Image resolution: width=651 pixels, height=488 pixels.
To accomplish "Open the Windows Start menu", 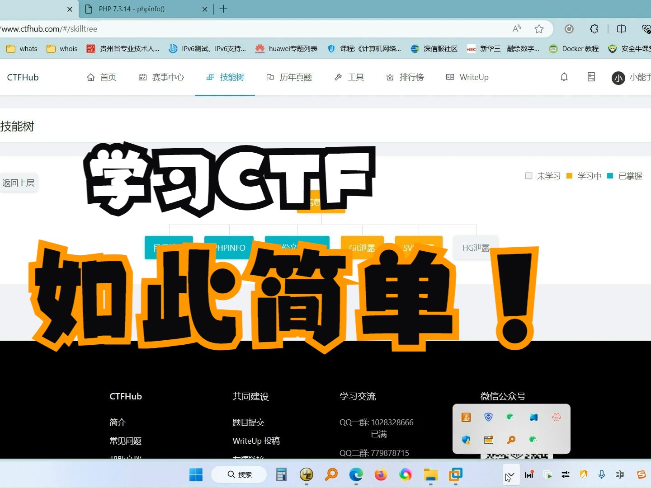I will pyautogui.click(x=196, y=475).
